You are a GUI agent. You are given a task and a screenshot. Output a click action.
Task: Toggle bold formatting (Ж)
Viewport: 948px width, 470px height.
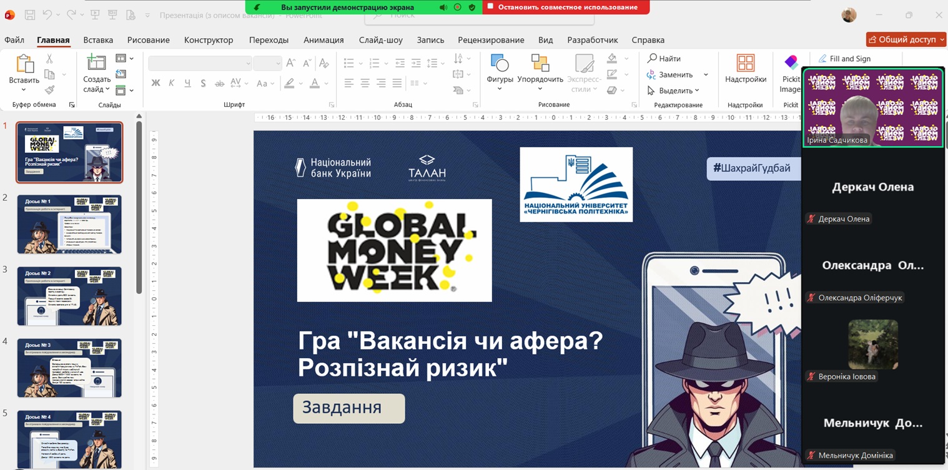[x=154, y=82]
